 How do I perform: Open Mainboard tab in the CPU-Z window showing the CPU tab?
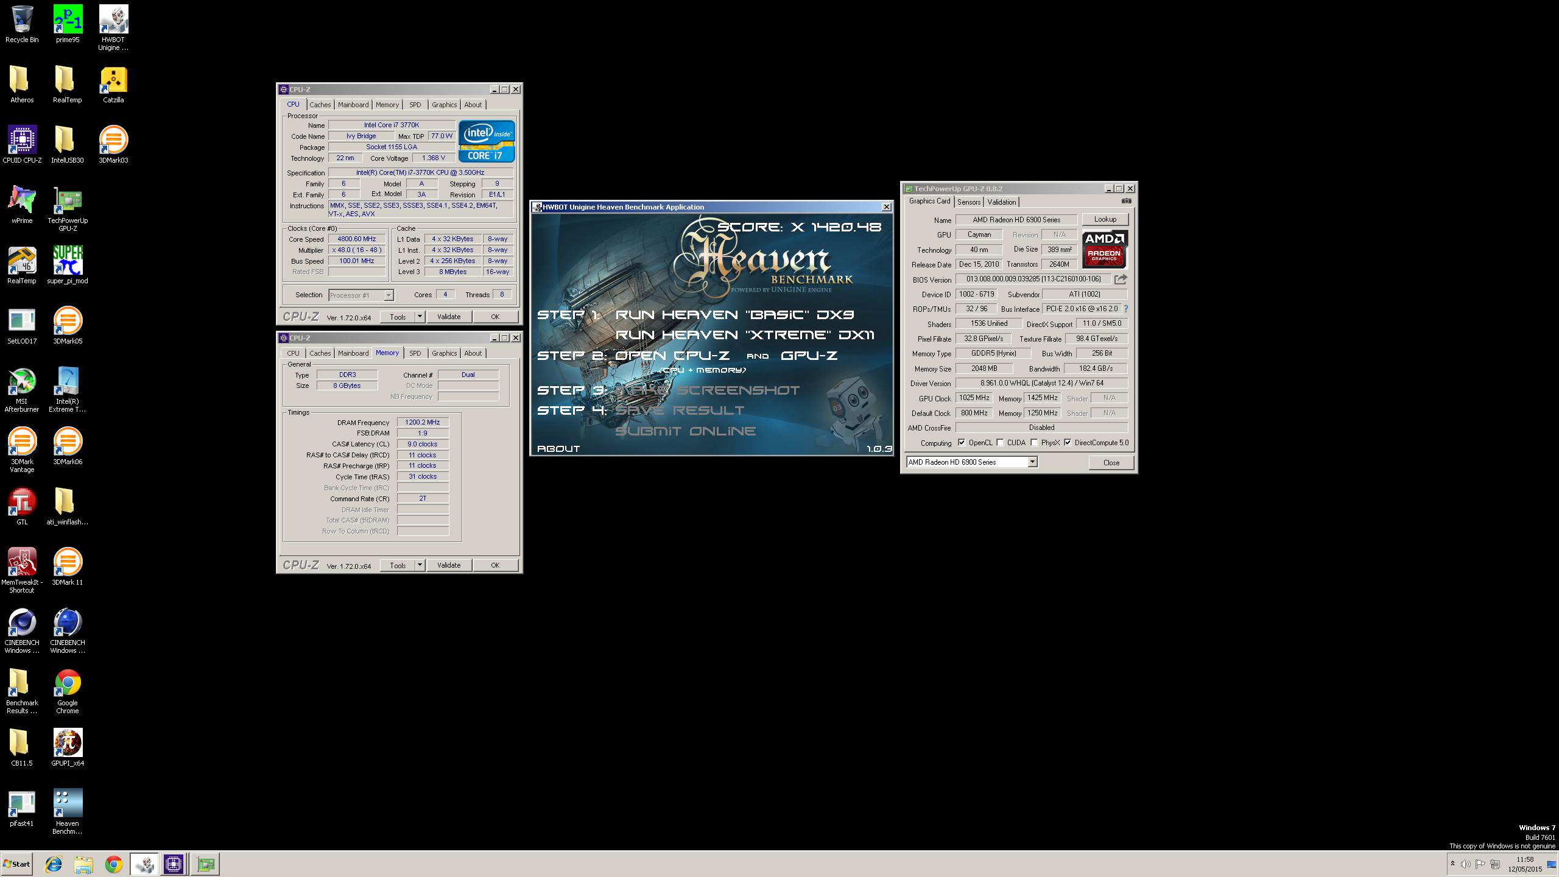coord(353,105)
